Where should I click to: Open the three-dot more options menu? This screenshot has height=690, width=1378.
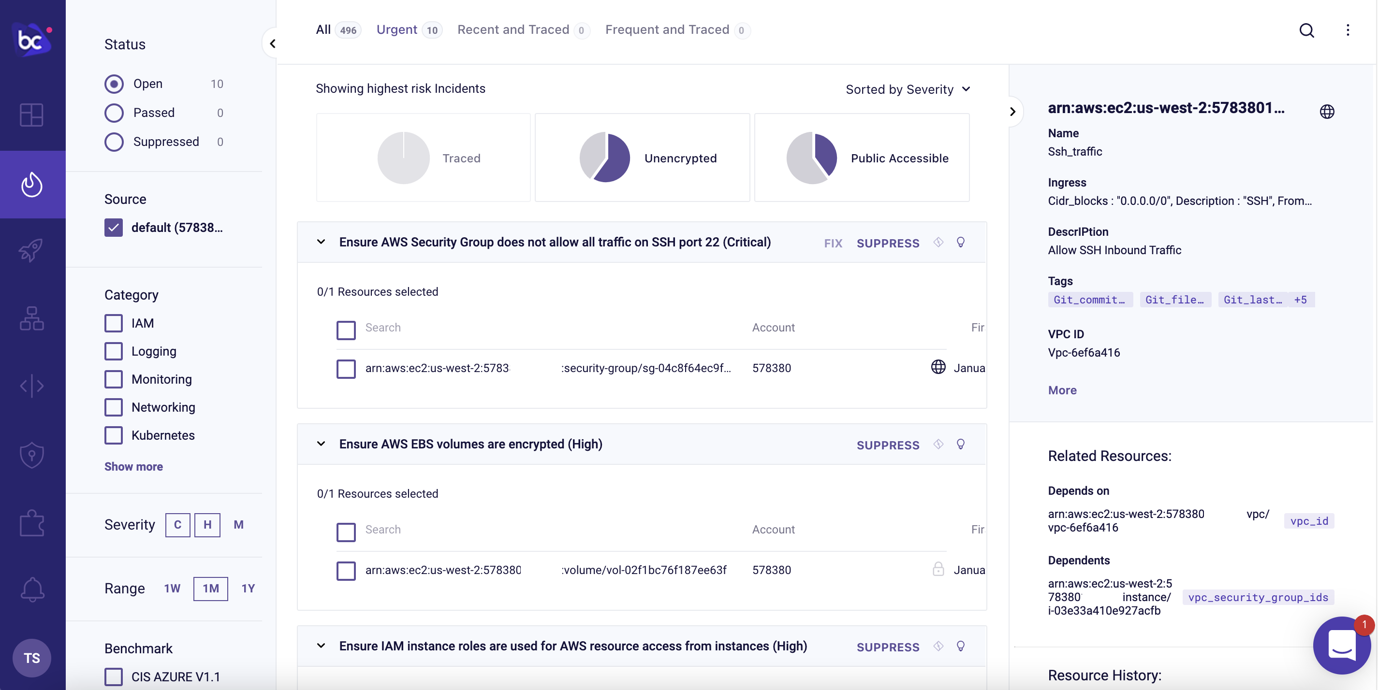1348,30
